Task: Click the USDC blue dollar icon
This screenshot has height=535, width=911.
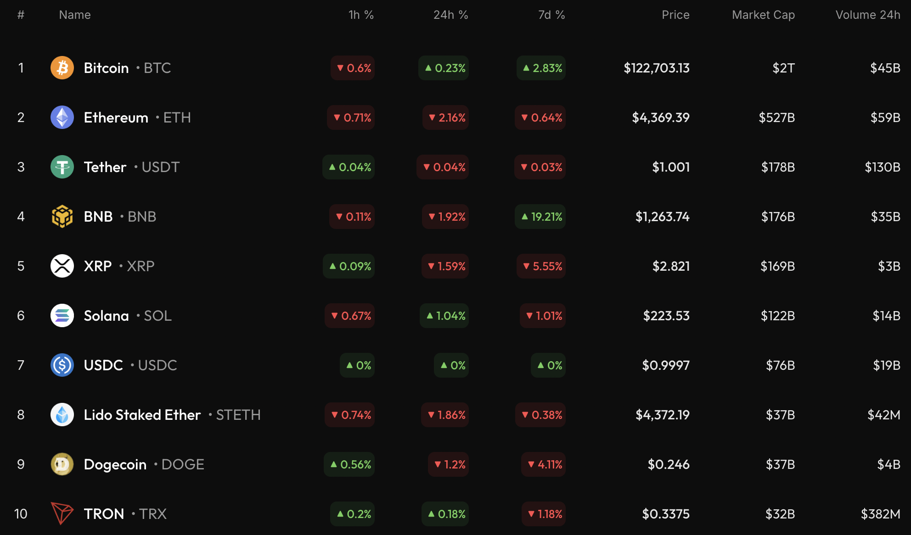Action: (x=62, y=365)
